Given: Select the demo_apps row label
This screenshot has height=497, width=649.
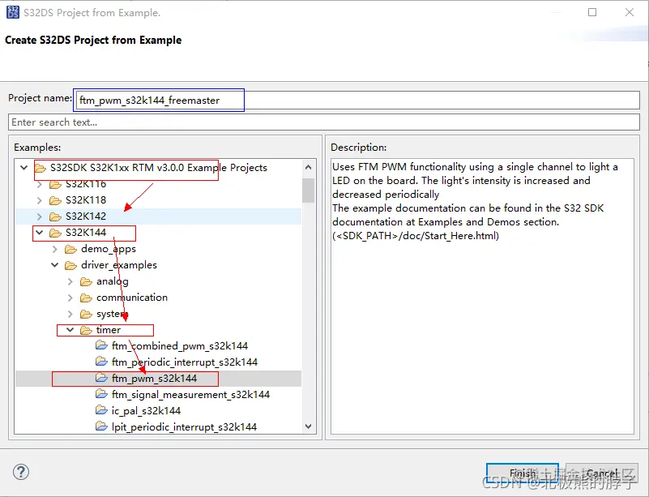Looking at the screenshot, I should [x=109, y=249].
